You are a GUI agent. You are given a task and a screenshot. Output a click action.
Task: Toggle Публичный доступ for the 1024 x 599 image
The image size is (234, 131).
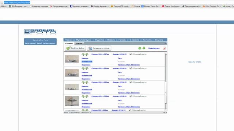coord(131,68)
